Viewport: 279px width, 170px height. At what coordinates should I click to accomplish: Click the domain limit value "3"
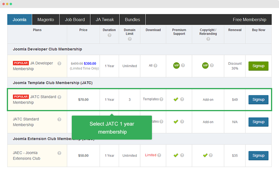(x=129, y=100)
